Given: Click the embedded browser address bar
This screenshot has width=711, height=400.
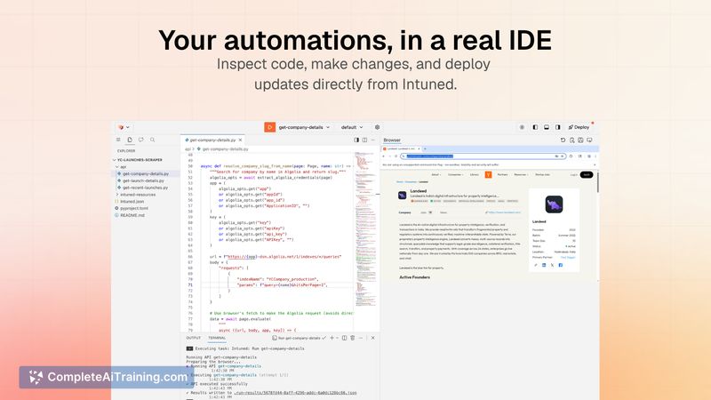Looking at the screenshot, I should click(483, 156).
